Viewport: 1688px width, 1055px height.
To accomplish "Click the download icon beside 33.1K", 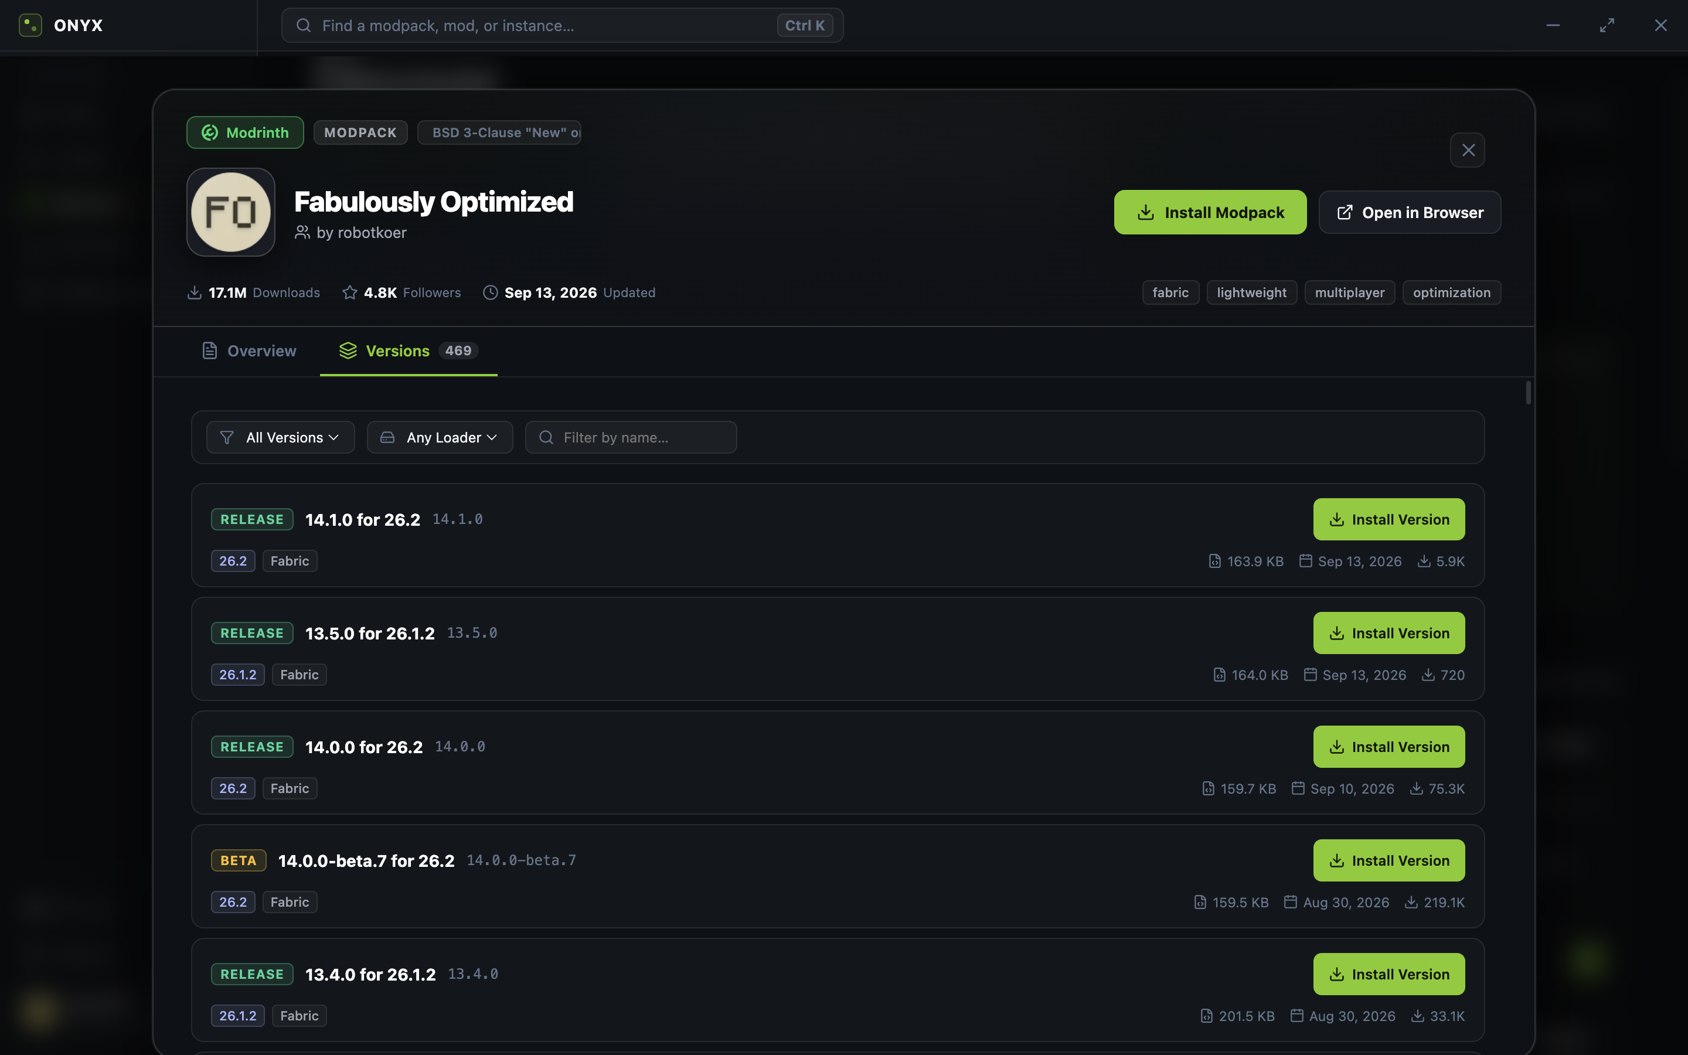I will click(x=1417, y=1016).
